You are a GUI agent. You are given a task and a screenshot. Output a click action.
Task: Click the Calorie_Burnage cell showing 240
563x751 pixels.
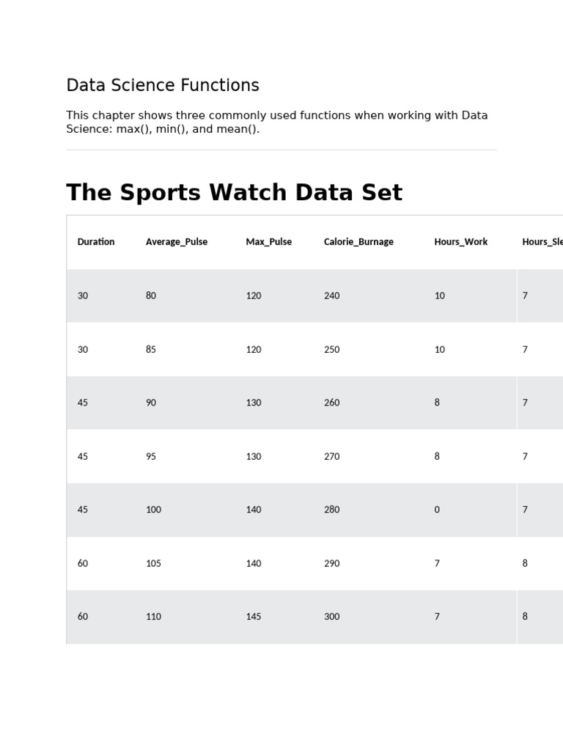point(332,296)
